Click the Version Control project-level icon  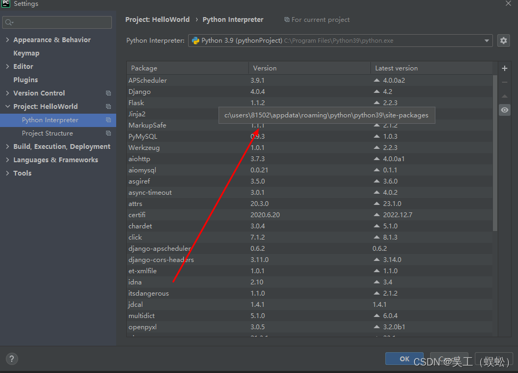(108, 93)
